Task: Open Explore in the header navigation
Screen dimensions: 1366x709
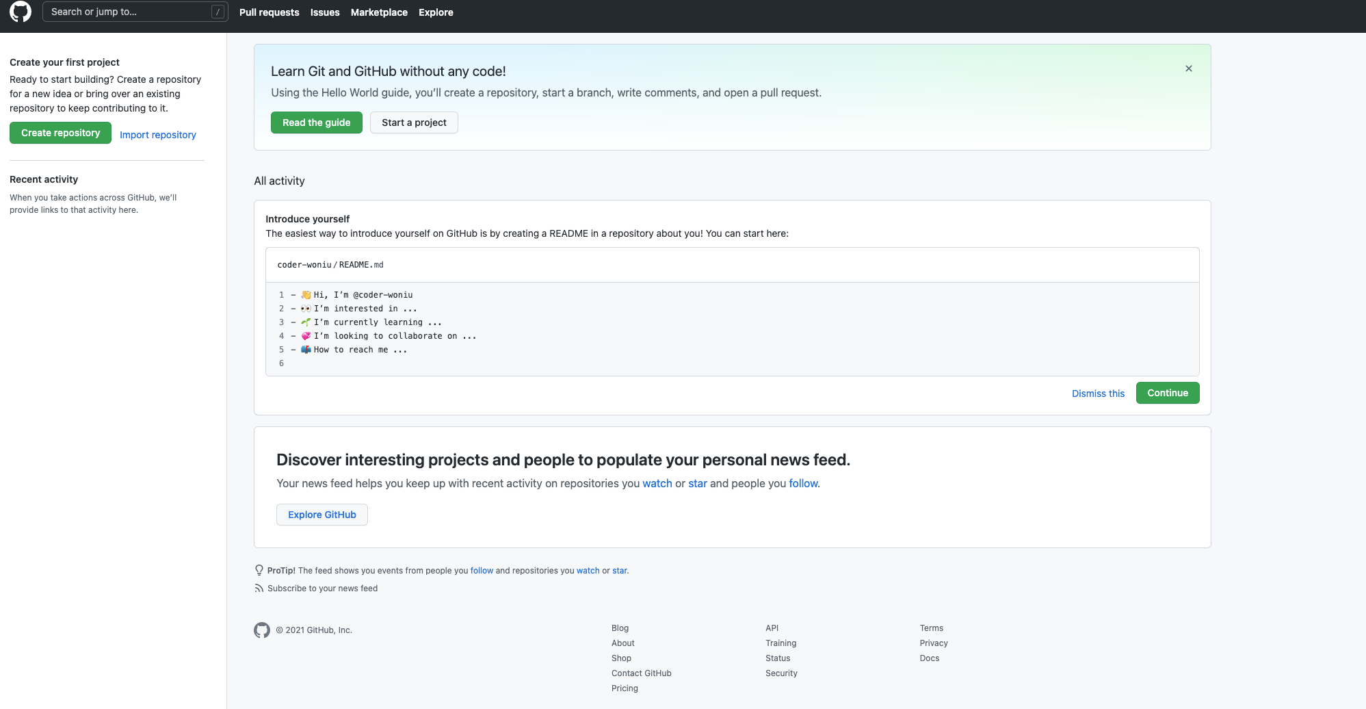Action: click(x=436, y=12)
